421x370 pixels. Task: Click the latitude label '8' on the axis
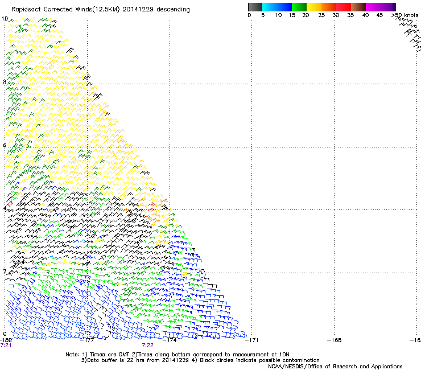[x=5, y=82]
